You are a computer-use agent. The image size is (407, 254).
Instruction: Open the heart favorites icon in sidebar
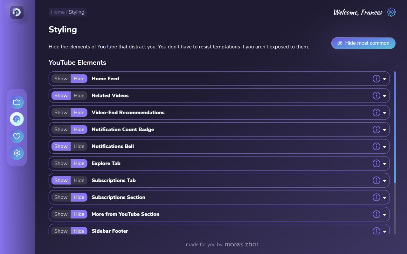17,136
